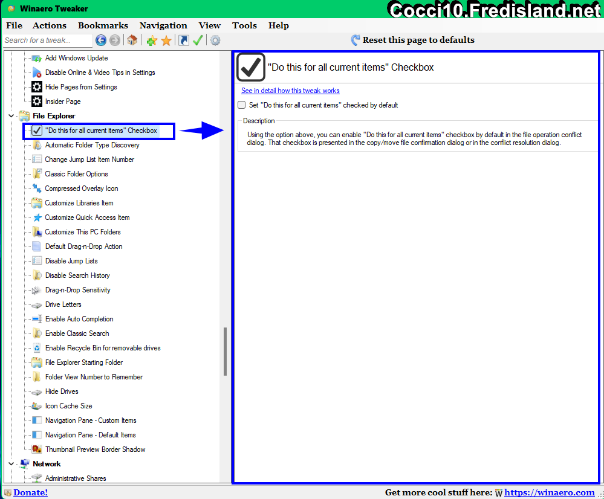Open bookmarks with the orange star icon
This screenshot has width=604, height=499.
pyautogui.click(x=166, y=40)
